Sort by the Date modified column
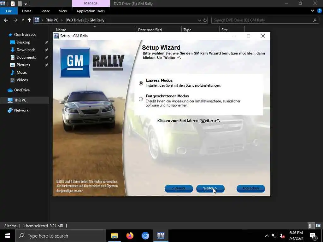Viewport: 323px width, 242px height. point(150,30)
